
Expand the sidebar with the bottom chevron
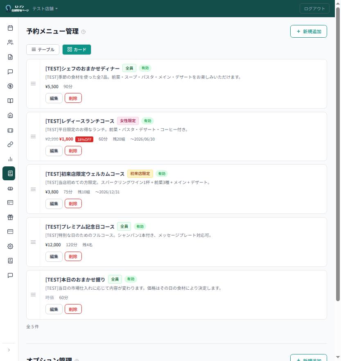(9, 350)
